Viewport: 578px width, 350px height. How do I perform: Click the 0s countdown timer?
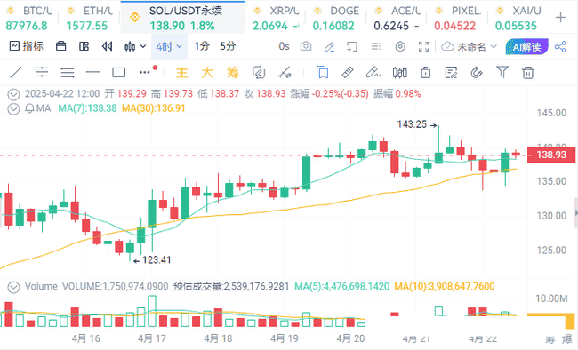tap(284, 46)
